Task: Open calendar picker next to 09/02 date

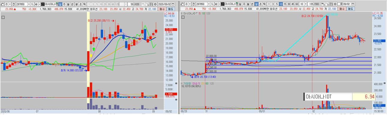Action: 353,4
